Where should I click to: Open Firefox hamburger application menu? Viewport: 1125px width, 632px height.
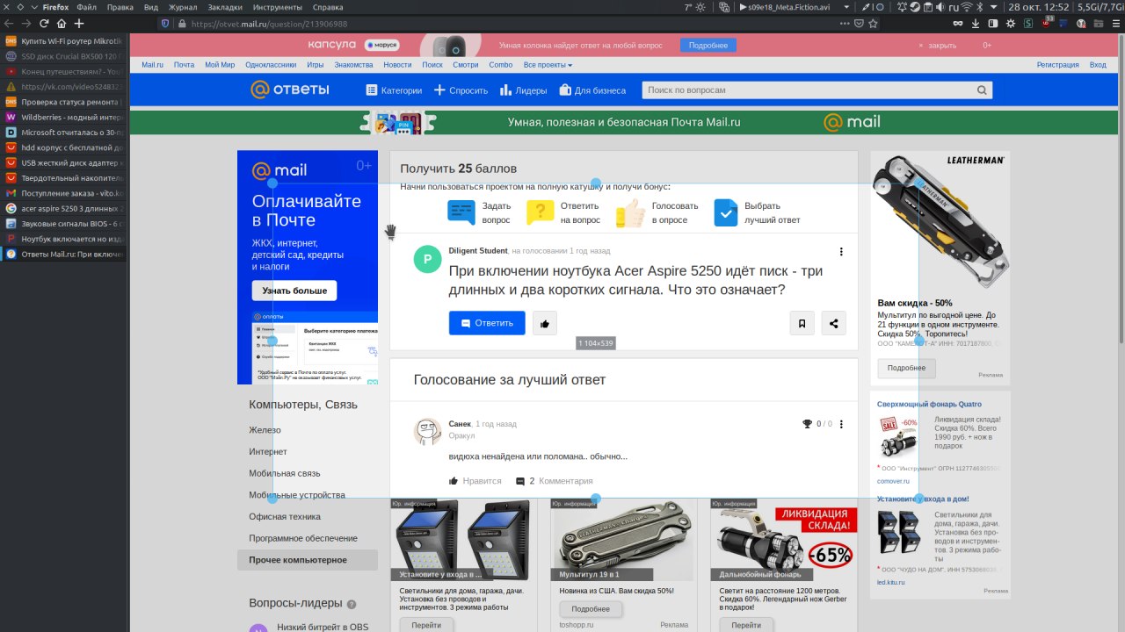tap(1114, 24)
